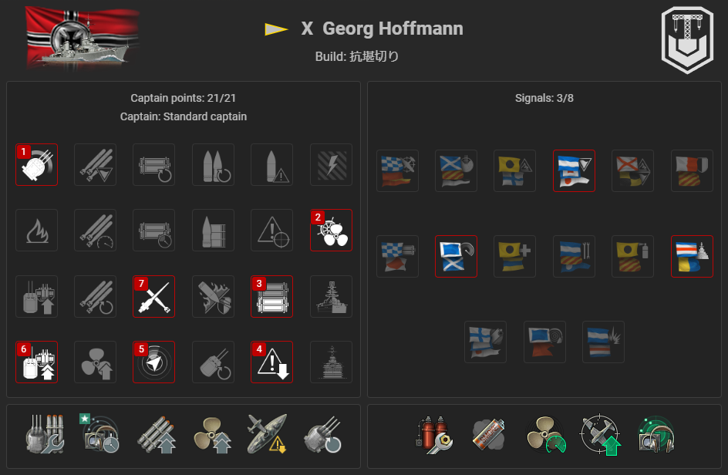Click the aircraft warning upgrade icon
Screen dimensions: 728x475
point(267,433)
